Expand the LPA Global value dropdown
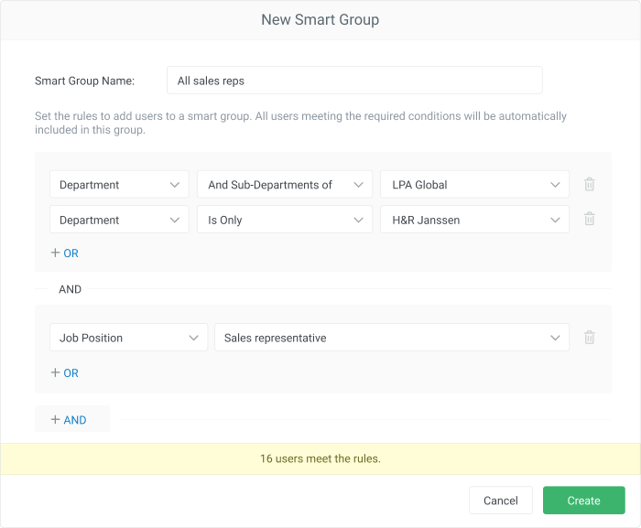 (474, 185)
